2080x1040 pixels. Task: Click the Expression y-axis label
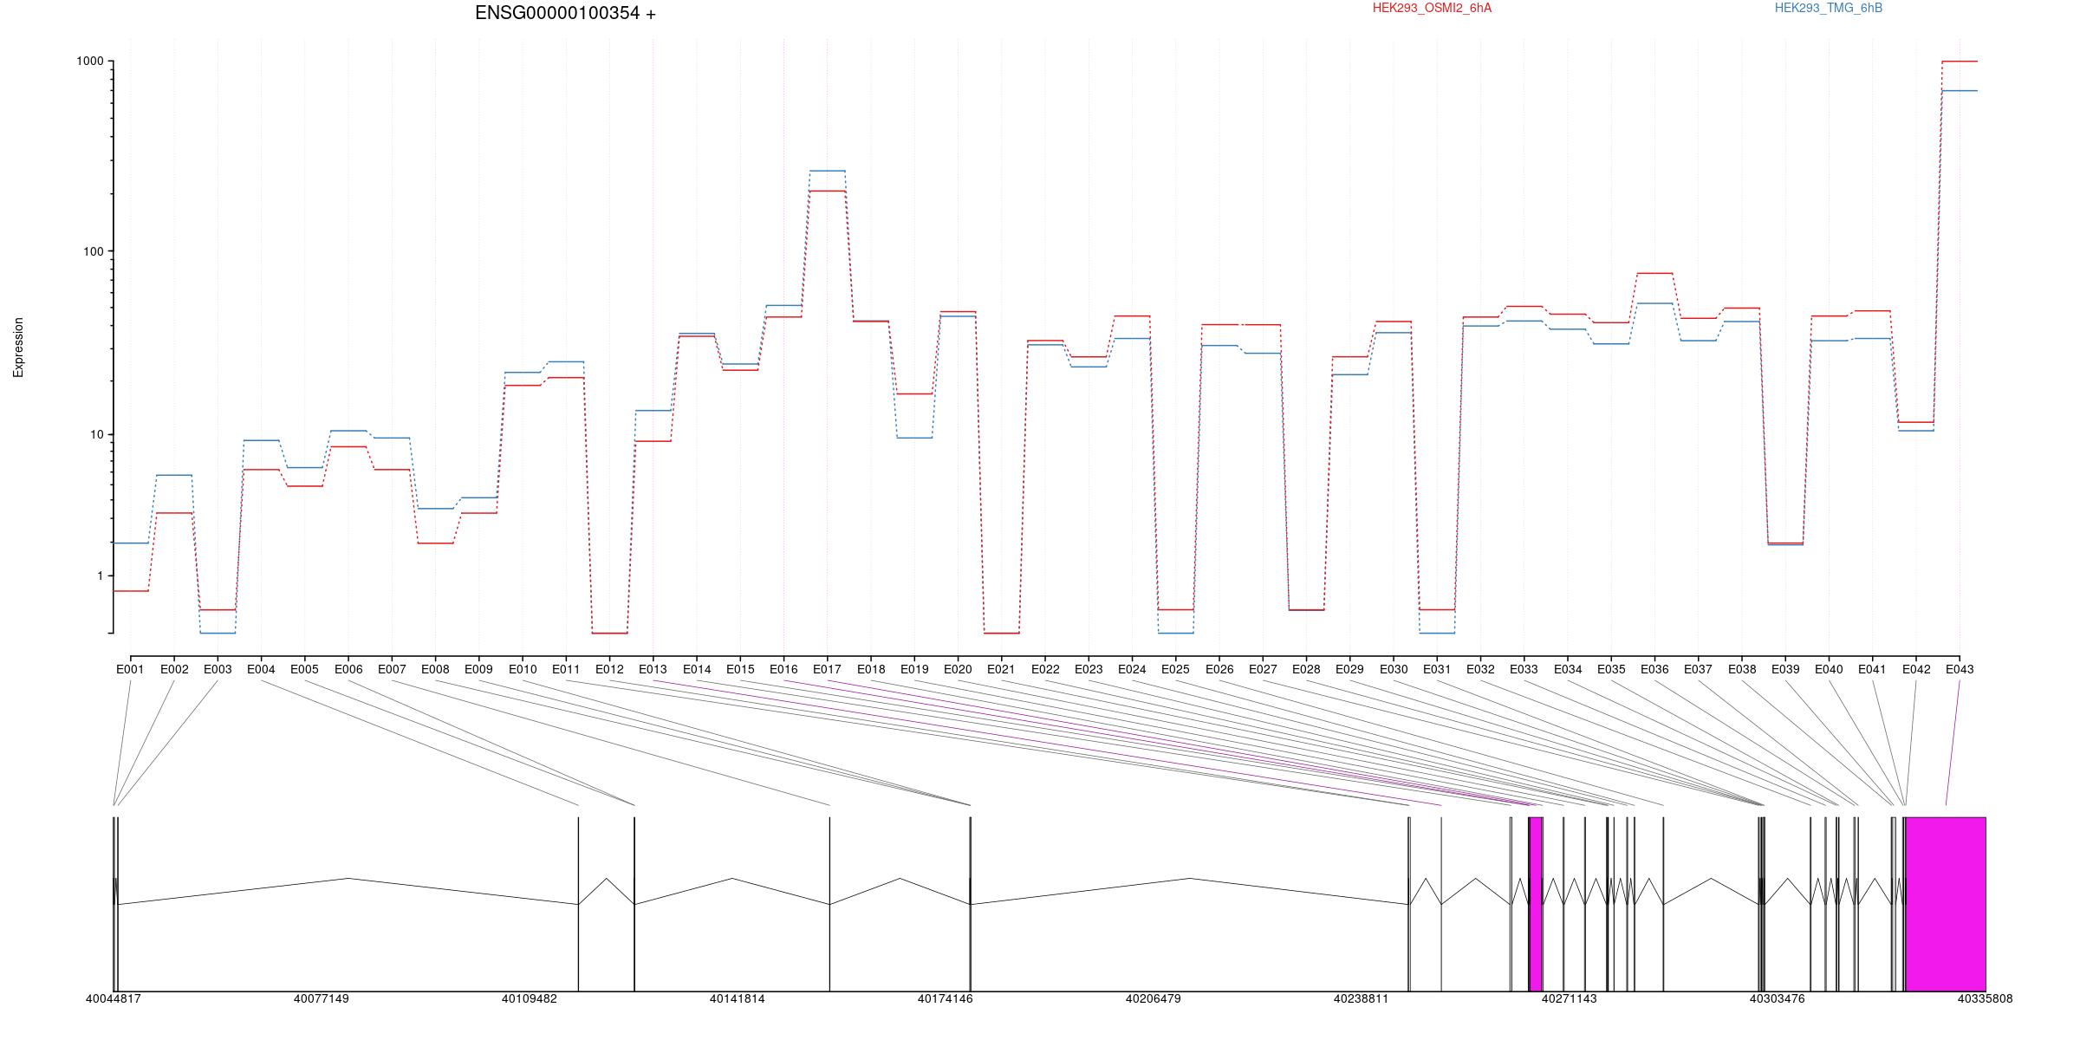18,348
